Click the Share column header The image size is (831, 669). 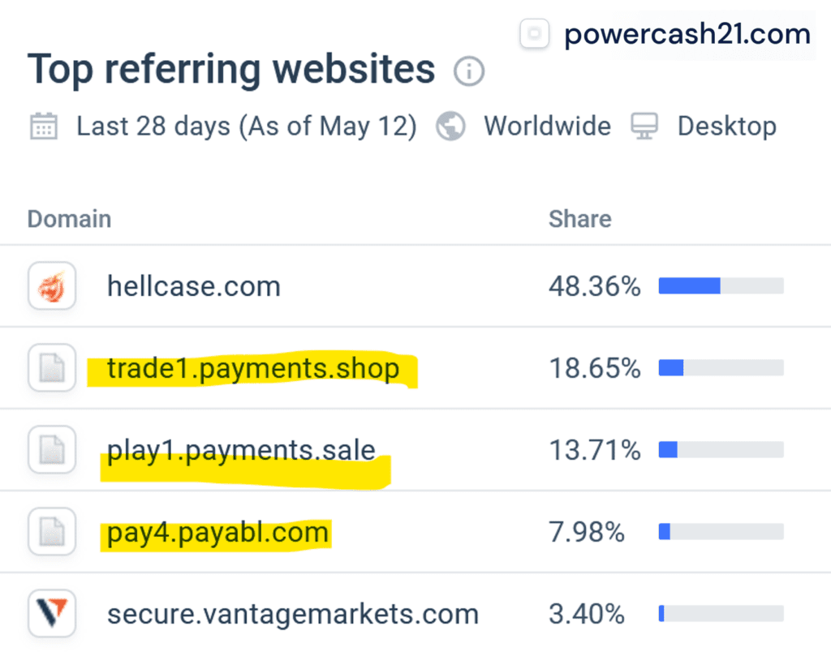(x=579, y=219)
